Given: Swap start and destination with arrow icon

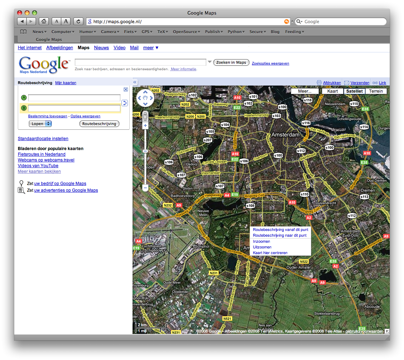Looking at the screenshot, I should tap(125, 103).
